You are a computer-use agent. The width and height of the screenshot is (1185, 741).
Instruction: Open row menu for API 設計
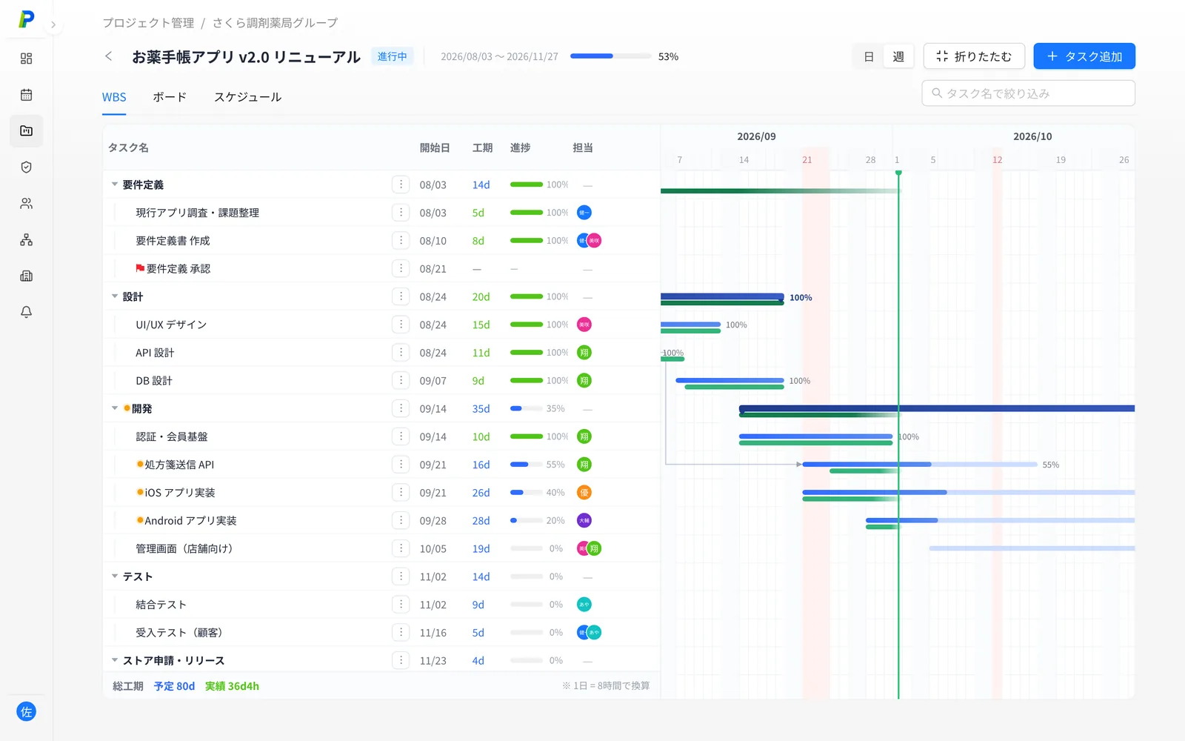pyautogui.click(x=401, y=352)
